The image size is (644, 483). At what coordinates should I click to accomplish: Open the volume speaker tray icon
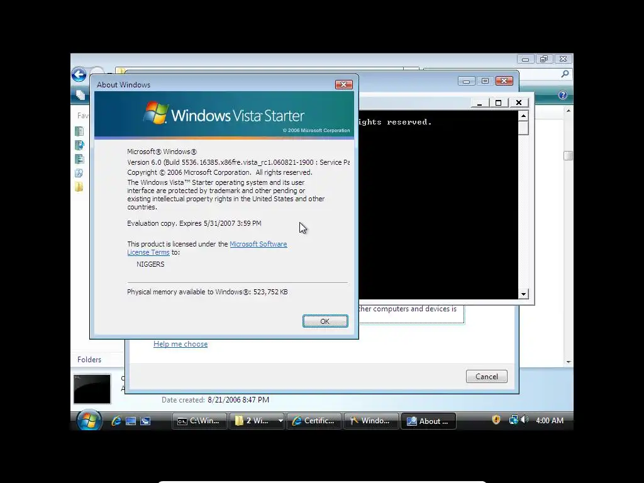click(x=524, y=419)
